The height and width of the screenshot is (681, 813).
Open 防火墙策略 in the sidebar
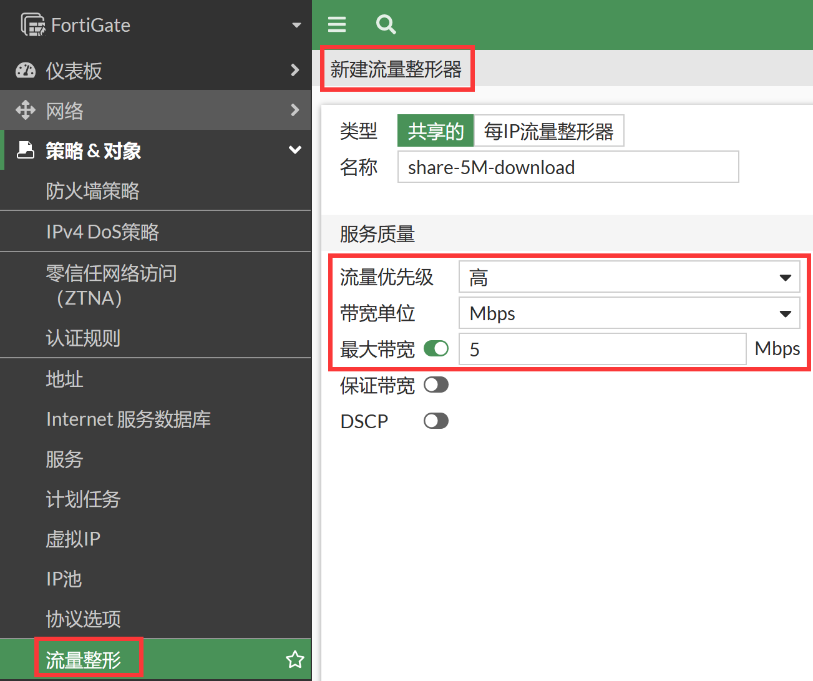tap(92, 191)
